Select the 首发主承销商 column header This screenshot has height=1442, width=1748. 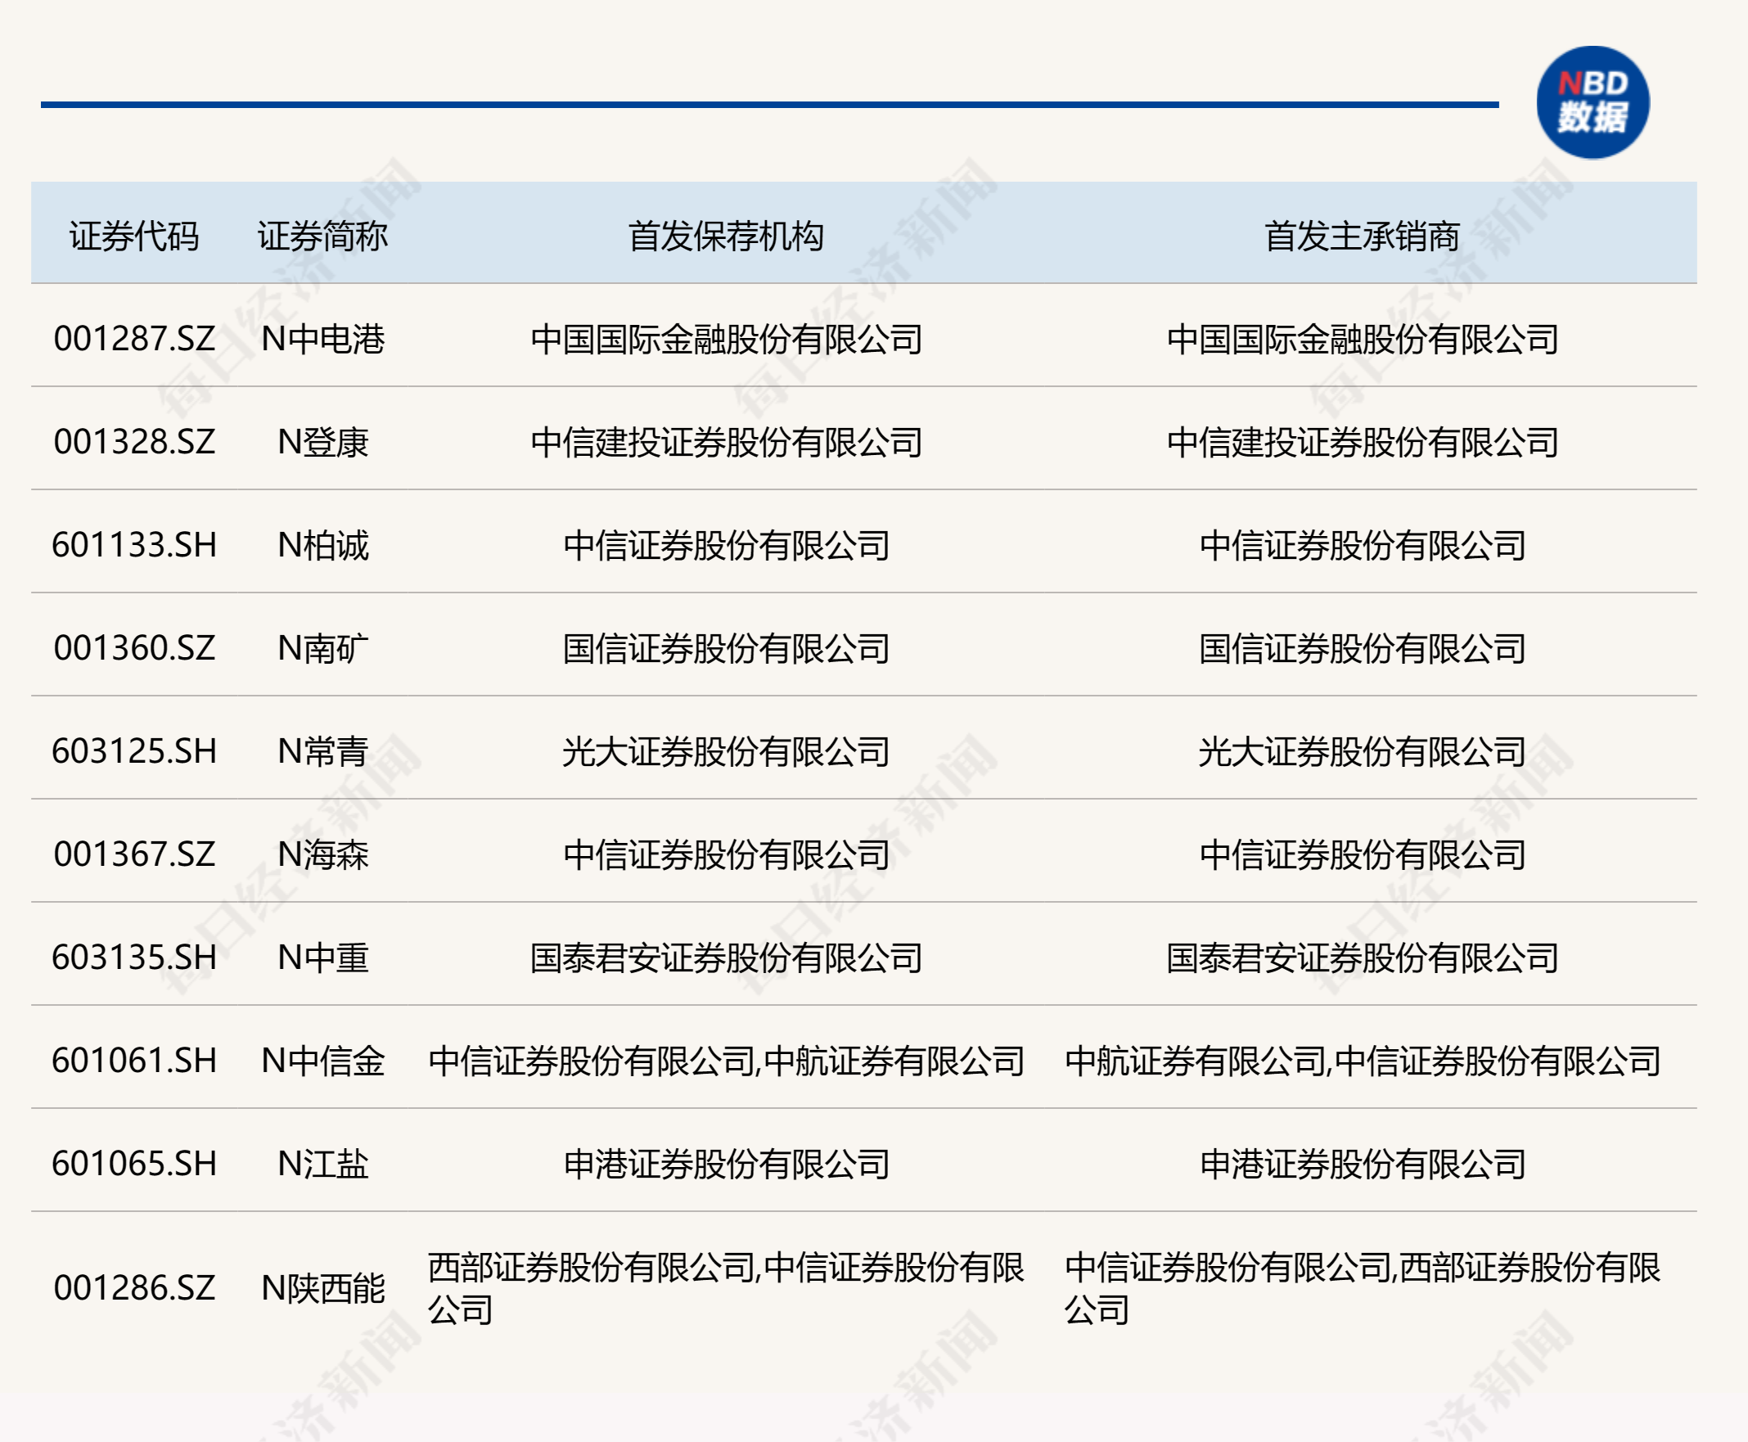pos(1362,236)
